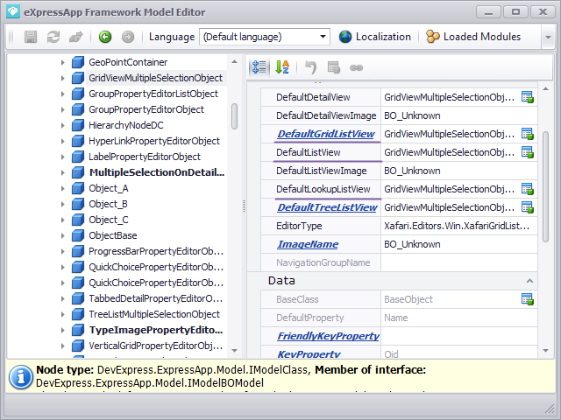The image size is (561, 420).
Task: Select ProgressBarPropertyEditorOb... tree item
Action: point(156,251)
